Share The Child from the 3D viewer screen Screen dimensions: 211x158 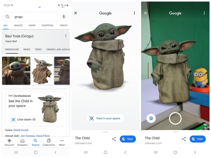(x=114, y=139)
